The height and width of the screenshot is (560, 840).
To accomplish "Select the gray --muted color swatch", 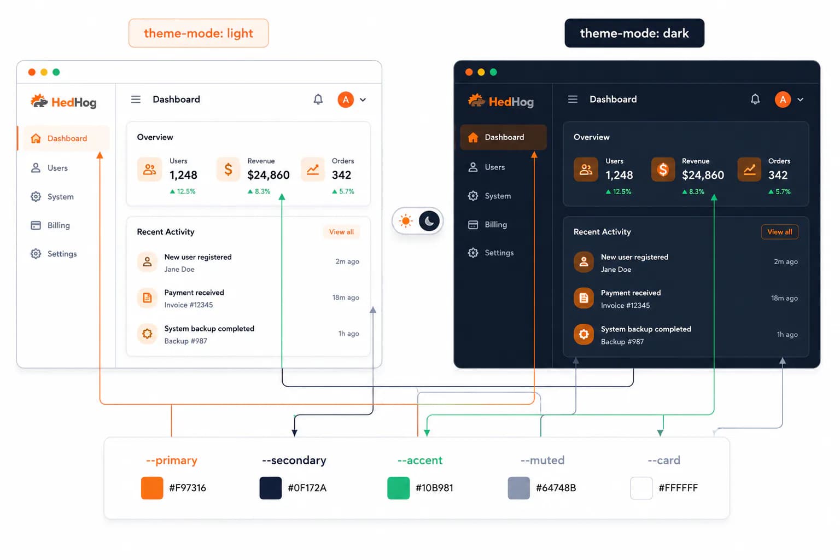I will coord(519,488).
